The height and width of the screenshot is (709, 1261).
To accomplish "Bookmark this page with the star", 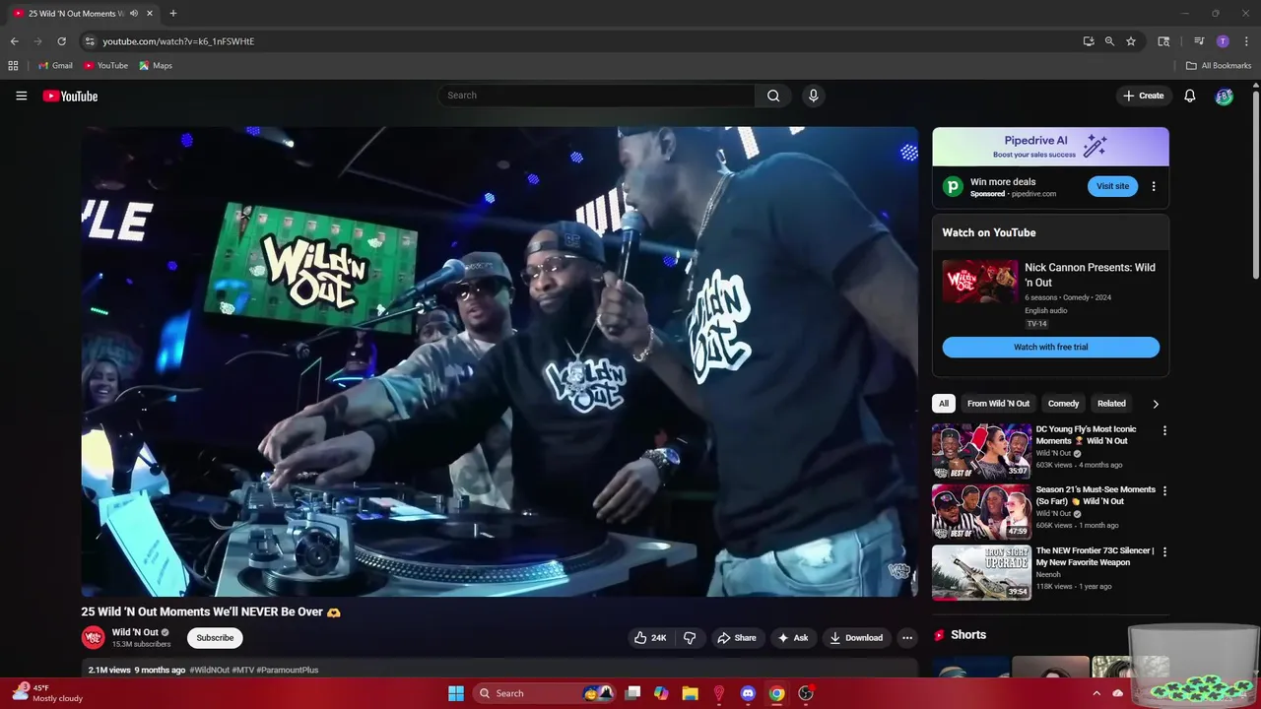I will (1131, 41).
